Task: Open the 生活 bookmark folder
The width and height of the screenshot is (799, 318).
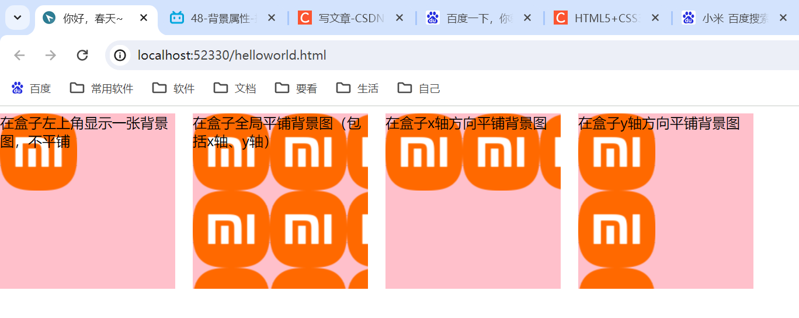Action: [x=357, y=88]
